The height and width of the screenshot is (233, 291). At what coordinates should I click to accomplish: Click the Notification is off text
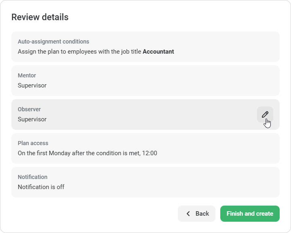coord(41,187)
